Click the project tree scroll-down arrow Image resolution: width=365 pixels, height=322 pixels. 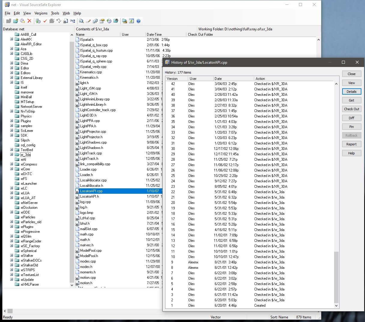point(72,285)
